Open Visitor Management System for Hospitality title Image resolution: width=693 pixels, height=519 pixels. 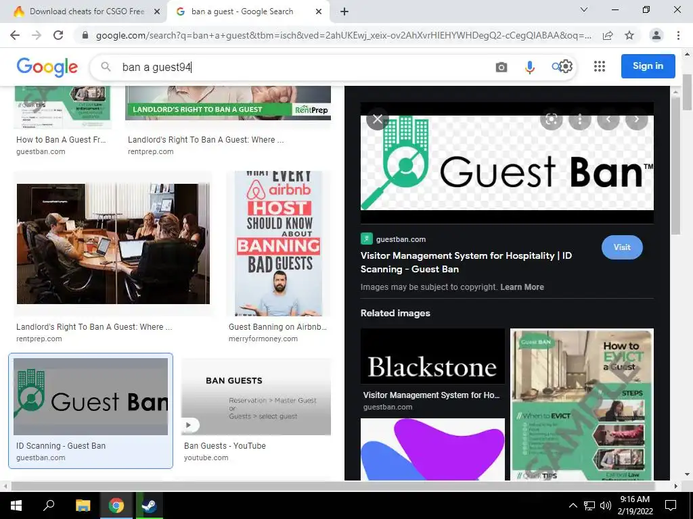tap(466, 262)
